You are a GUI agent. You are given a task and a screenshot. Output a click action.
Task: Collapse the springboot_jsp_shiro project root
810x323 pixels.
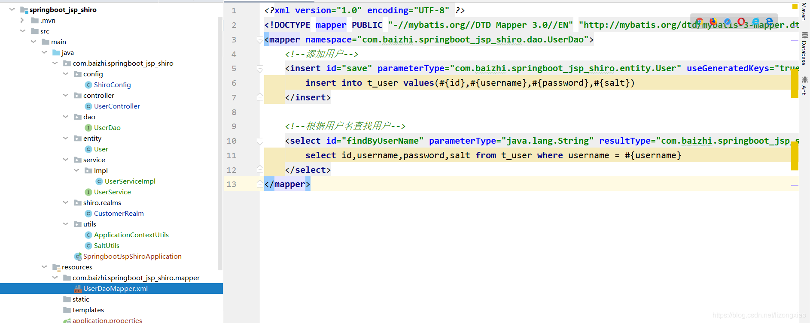coord(12,9)
